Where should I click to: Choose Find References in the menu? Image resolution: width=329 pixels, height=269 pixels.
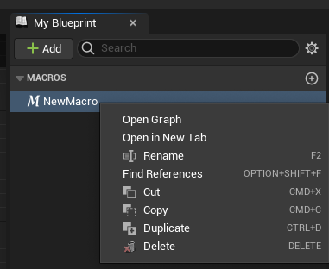[162, 174]
